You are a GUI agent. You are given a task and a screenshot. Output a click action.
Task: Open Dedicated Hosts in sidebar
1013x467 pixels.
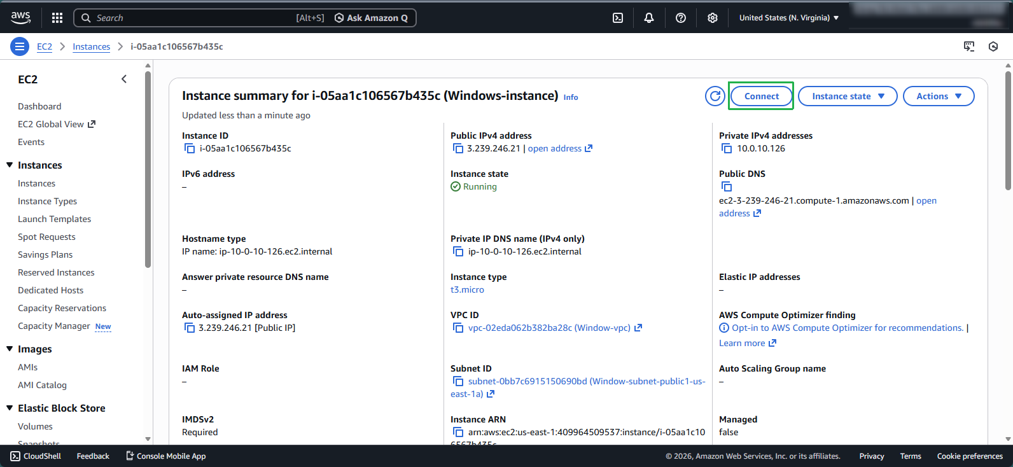point(50,290)
